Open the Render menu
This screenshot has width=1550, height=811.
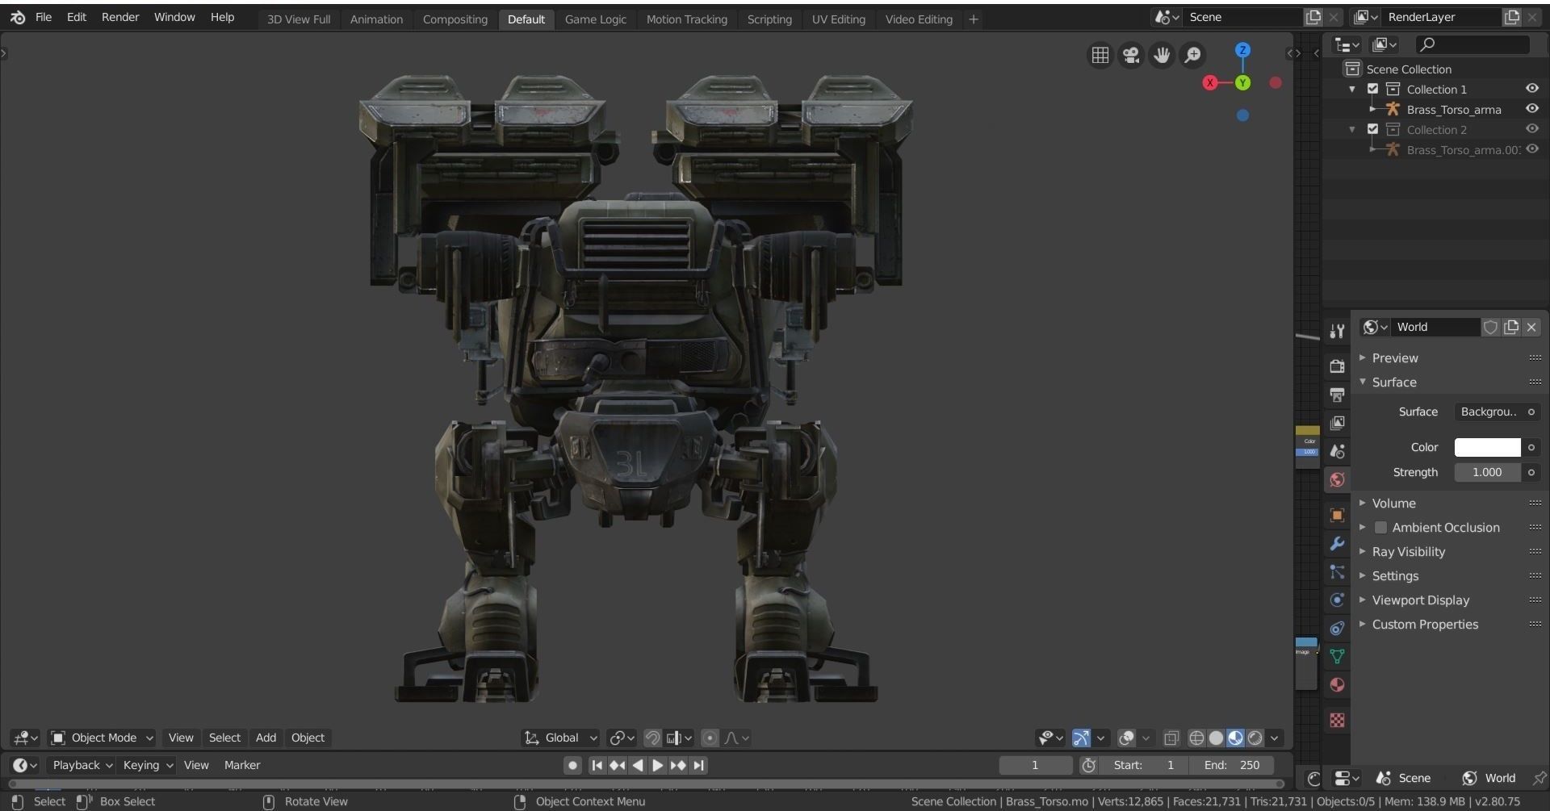click(120, 17)
